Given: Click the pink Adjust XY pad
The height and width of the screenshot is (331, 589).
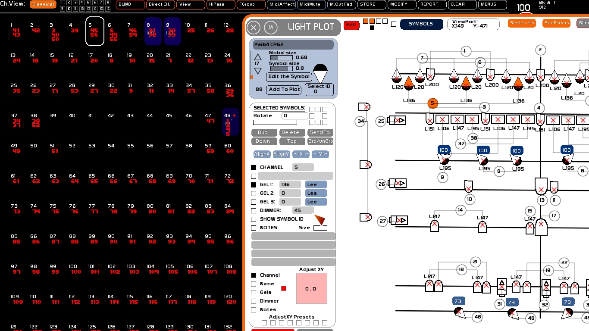Looking at the screenshot, I should point(311,289).
